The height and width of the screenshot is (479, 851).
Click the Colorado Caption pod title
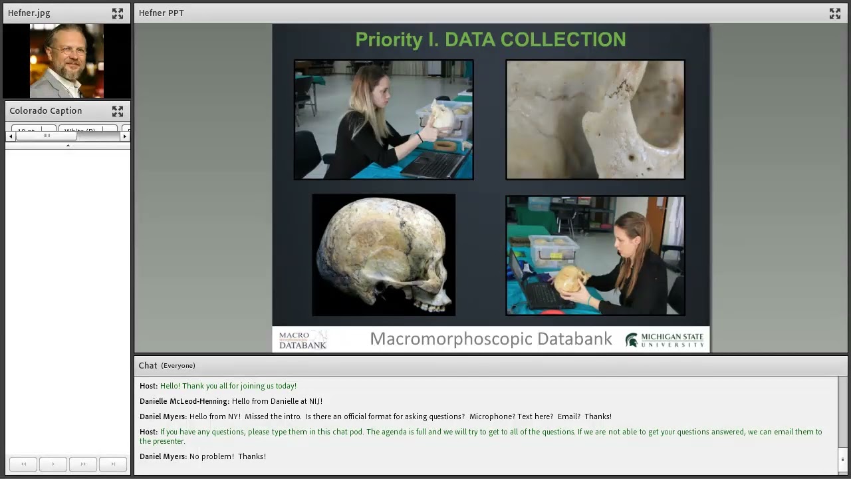click(x=46, y=111)
